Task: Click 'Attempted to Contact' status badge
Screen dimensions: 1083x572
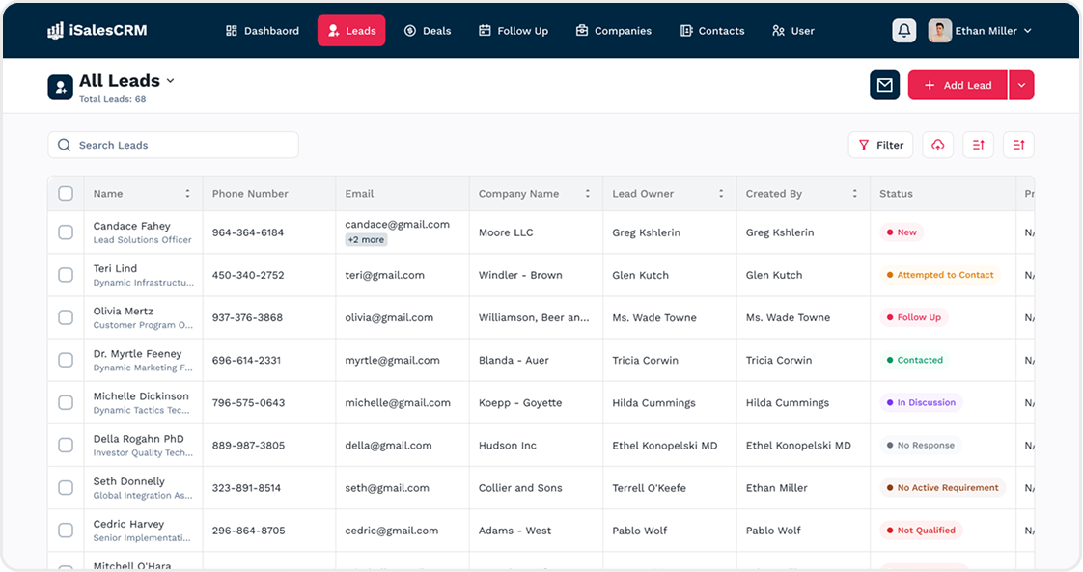Action: tap(940, 275)
